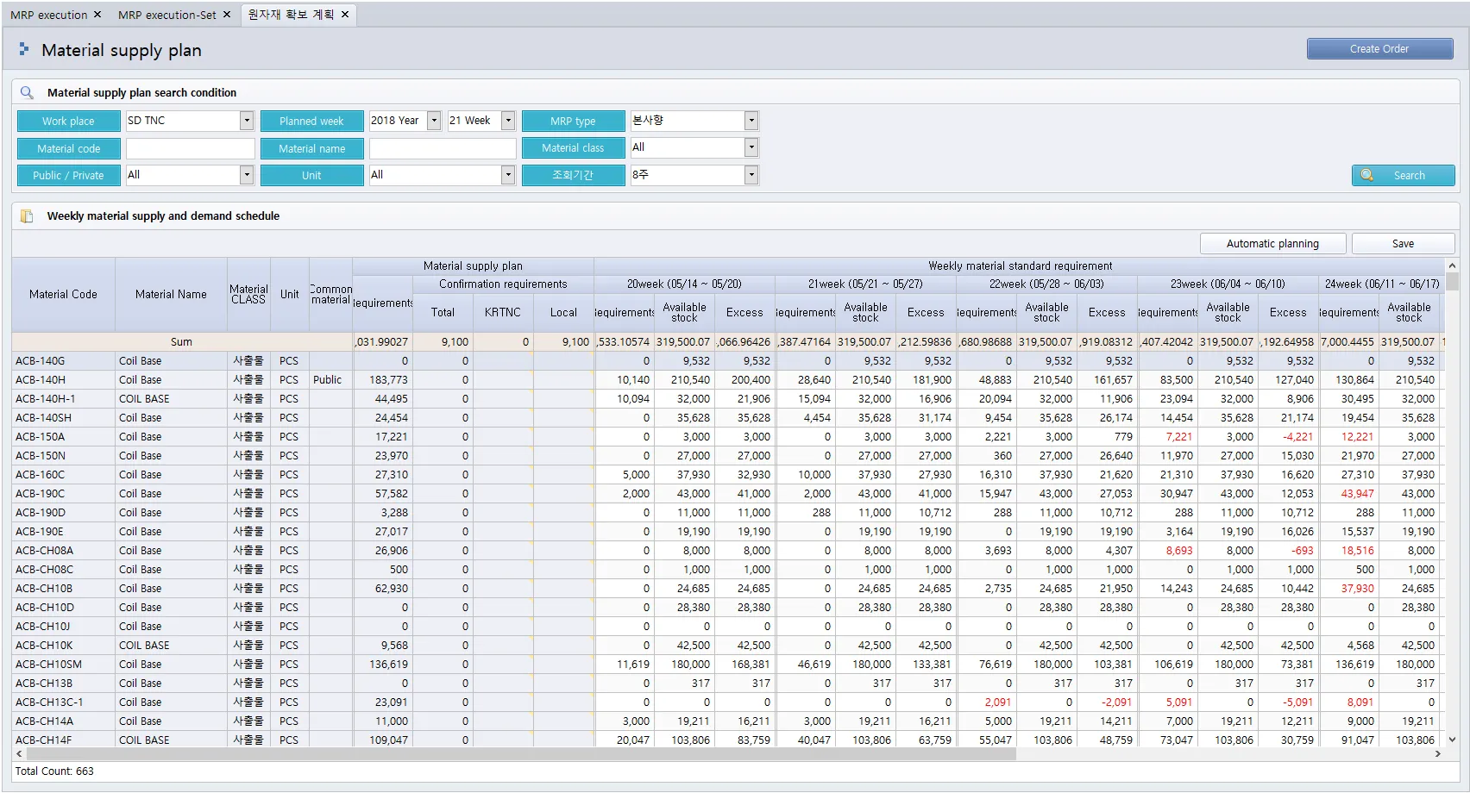Click the Material Name column header
Viewport: 1470px width, 793px height.
click(x=171, y=295)
